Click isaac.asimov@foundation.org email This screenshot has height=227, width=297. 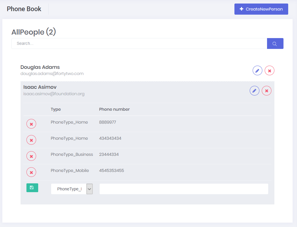[x=54, y=94]
